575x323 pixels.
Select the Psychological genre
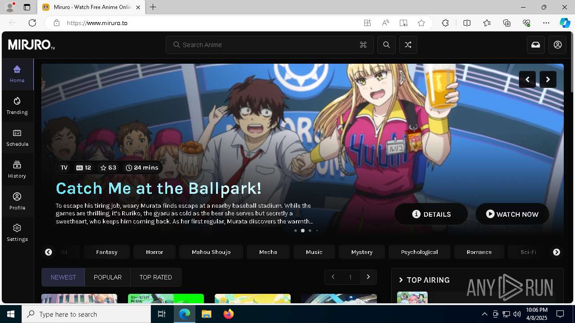click(x=420, y=252)
